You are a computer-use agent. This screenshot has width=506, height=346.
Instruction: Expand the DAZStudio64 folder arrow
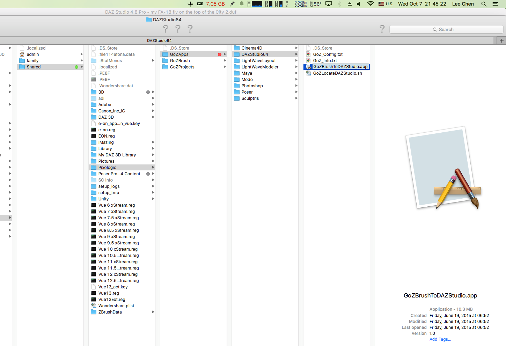point(296,54)
